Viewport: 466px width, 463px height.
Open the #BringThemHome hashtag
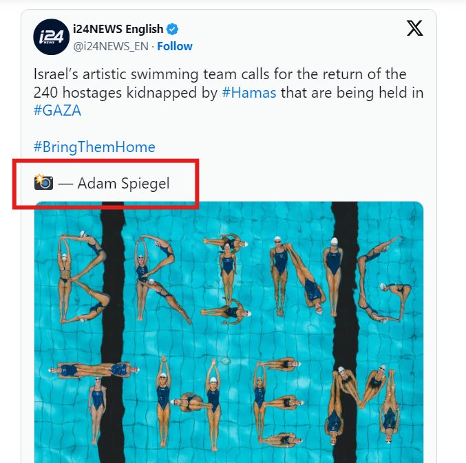point(94,147)
